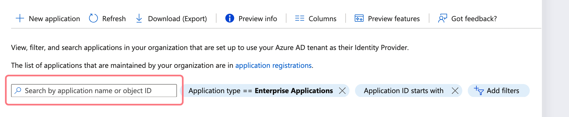The width and height of the screenshot is (569, 117).
Task: Click the magnifier icon in search box
Action: (18, 91)
